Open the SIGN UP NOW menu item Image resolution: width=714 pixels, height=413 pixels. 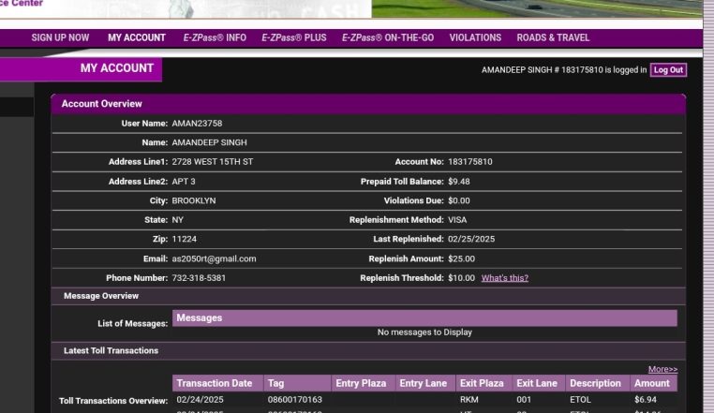click(60, 37)
